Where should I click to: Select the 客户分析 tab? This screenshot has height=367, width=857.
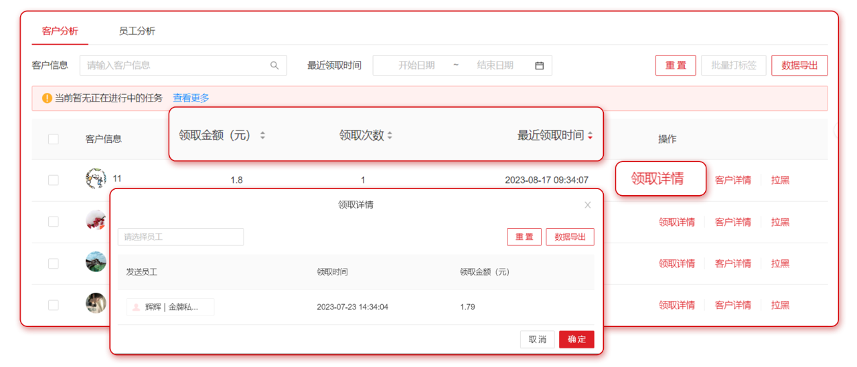tap(60, 31)
